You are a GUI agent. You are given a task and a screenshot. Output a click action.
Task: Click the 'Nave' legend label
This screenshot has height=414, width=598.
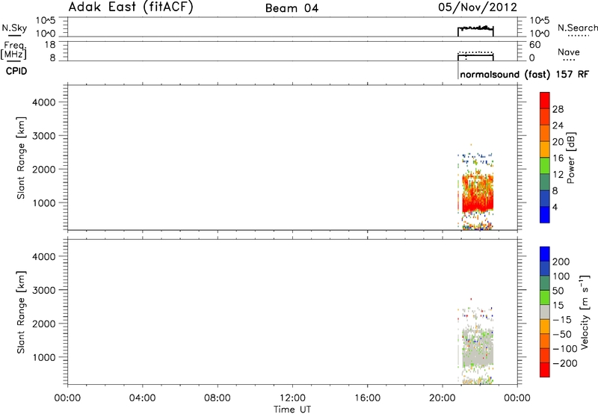[569, 52]
